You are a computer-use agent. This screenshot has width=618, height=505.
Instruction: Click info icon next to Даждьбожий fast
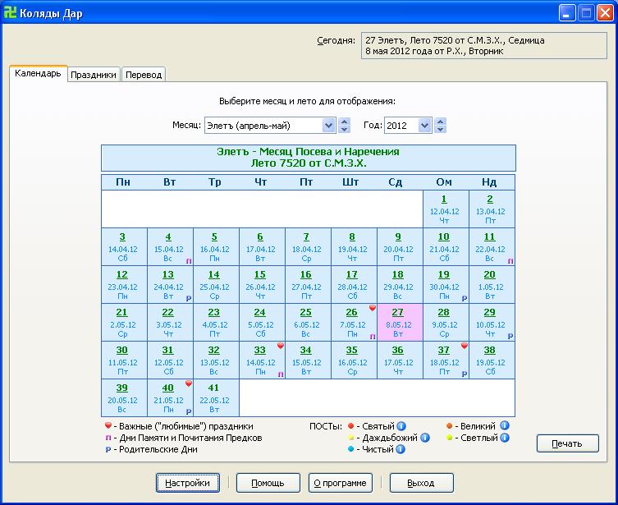click(x=425, y=438)
